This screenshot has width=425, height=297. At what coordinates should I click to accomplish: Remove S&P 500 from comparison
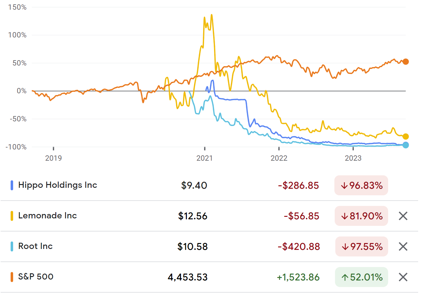coord(403,277)
